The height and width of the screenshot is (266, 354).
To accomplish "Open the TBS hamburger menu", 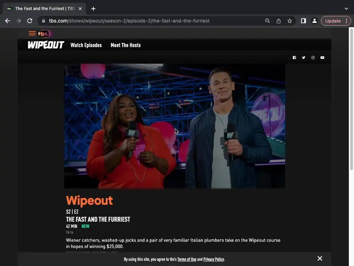I will [x=32, y=34].
